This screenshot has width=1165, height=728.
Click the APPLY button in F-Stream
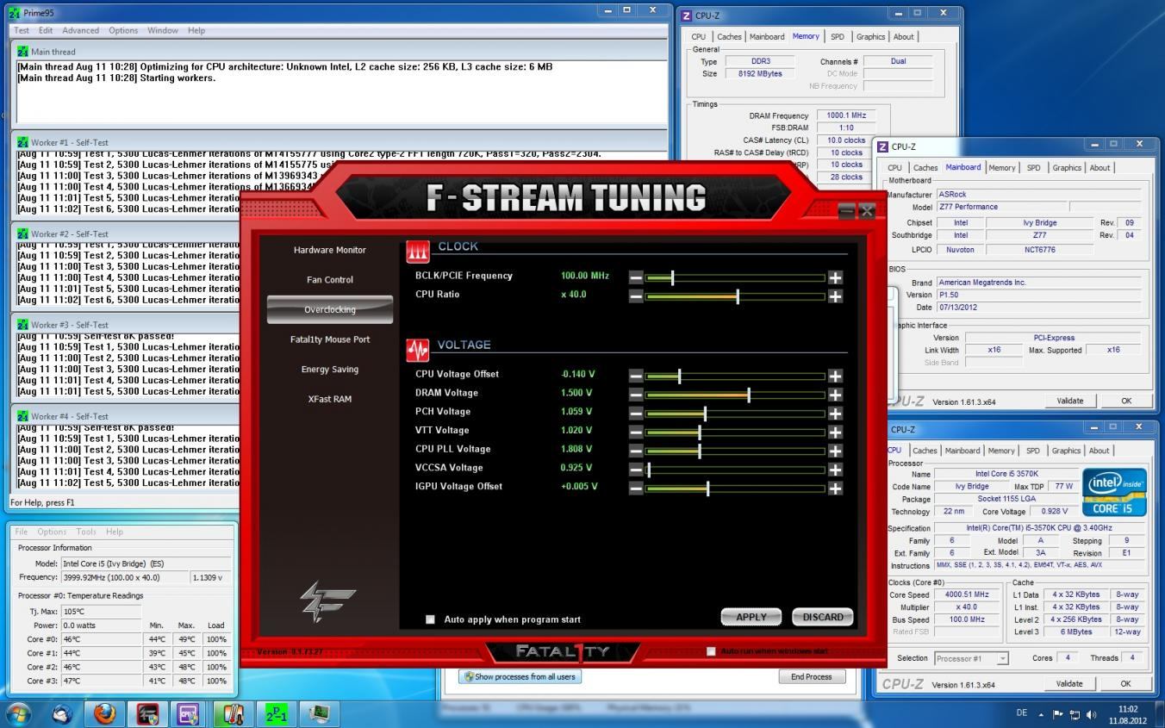(x=751, y=617)
